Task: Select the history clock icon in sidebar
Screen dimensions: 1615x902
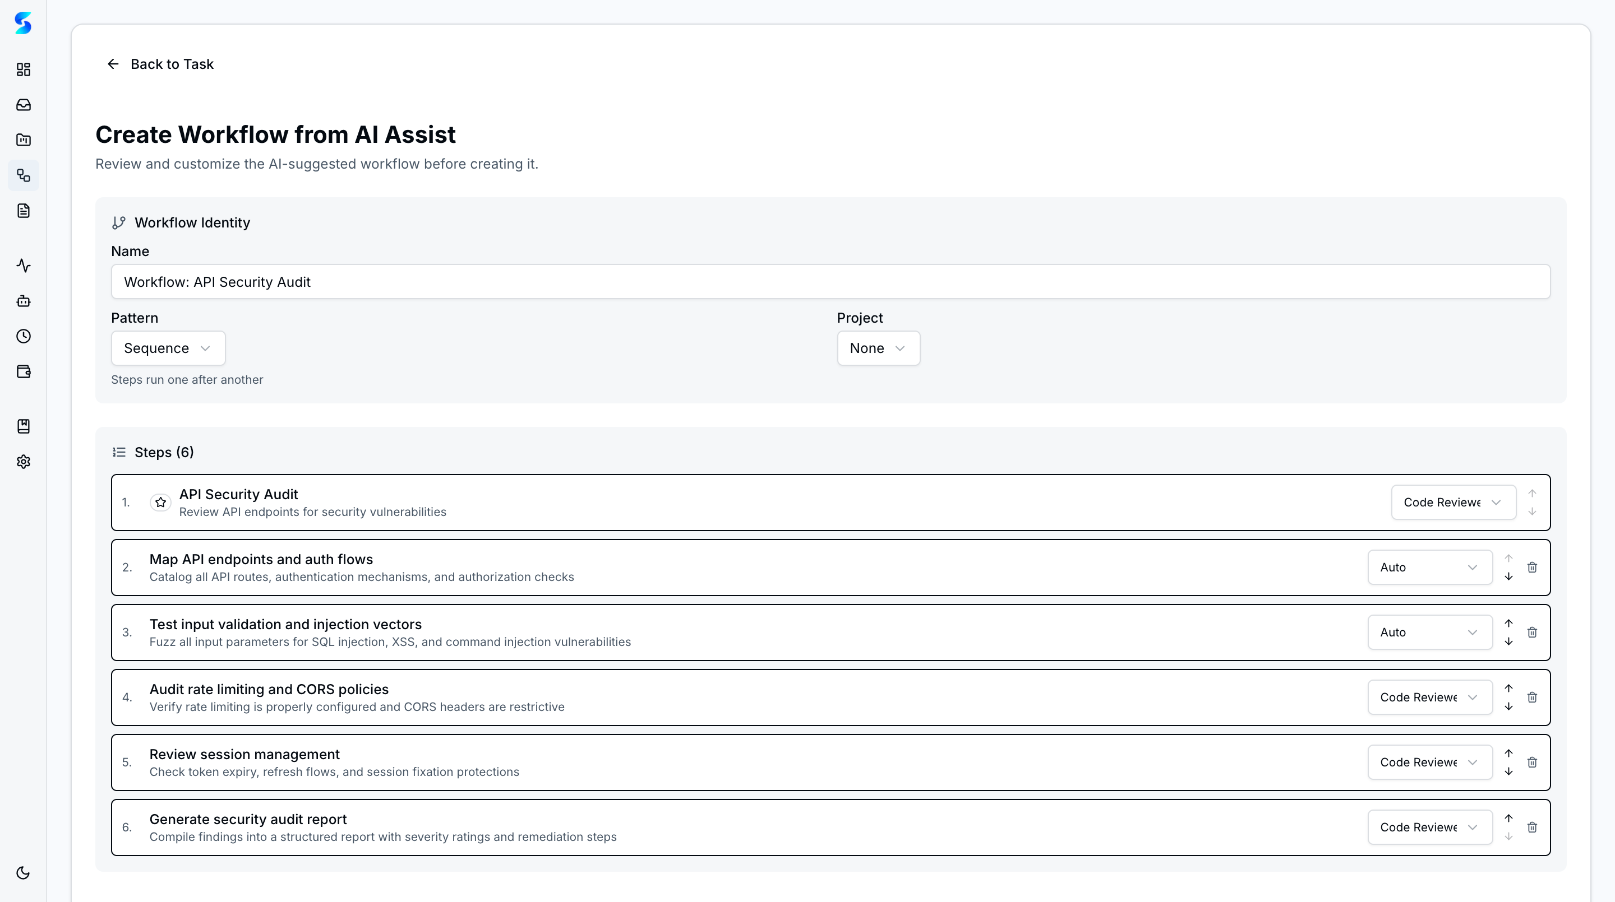Action: [x=23, y=336]
